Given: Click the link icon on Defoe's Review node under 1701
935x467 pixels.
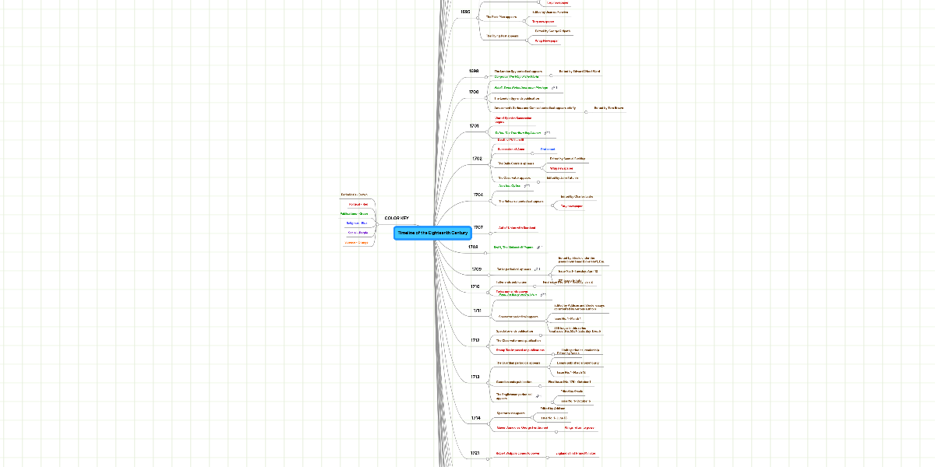Looking at the screenshot, I should (x=545, y=133).
